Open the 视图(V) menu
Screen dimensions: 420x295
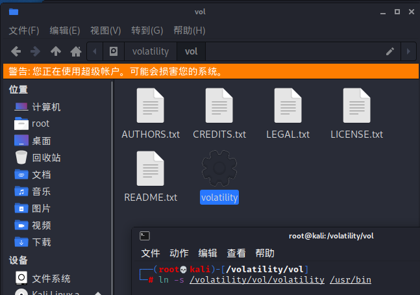coord(106,31)
